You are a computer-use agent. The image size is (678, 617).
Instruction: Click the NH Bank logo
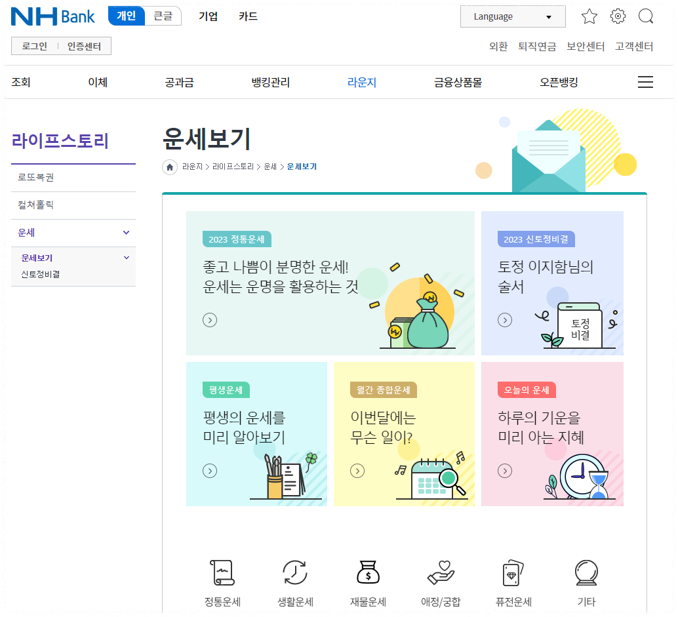point(52,16)
